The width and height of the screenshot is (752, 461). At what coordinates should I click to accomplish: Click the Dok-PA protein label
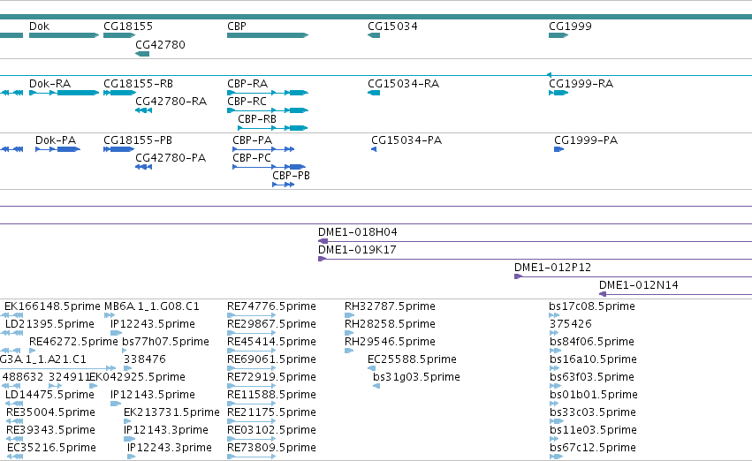coord(56,140)
